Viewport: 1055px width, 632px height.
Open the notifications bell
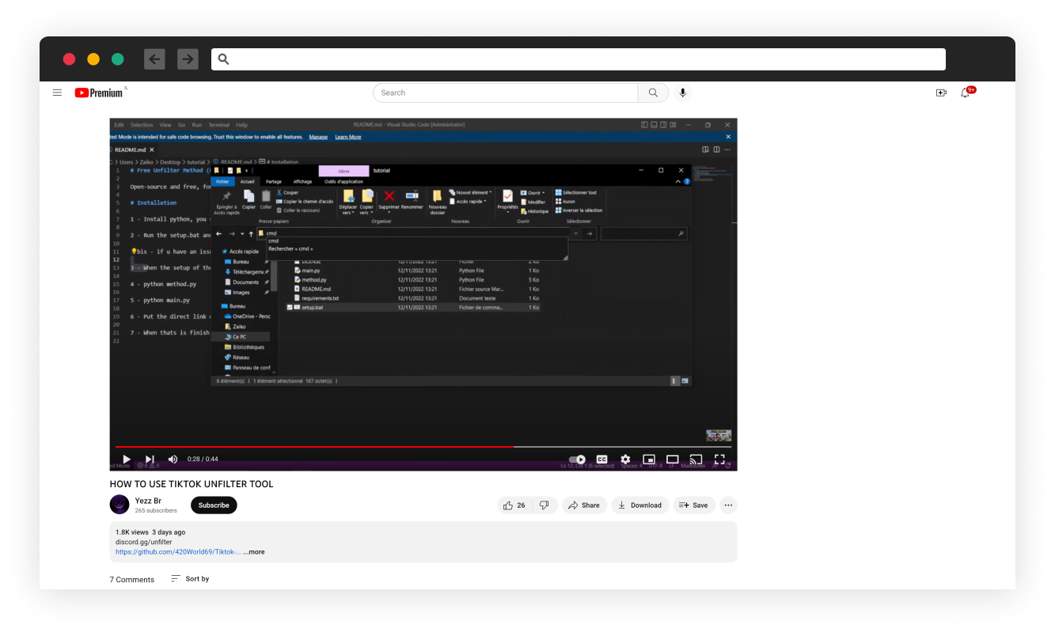click(x=965, y=93)
